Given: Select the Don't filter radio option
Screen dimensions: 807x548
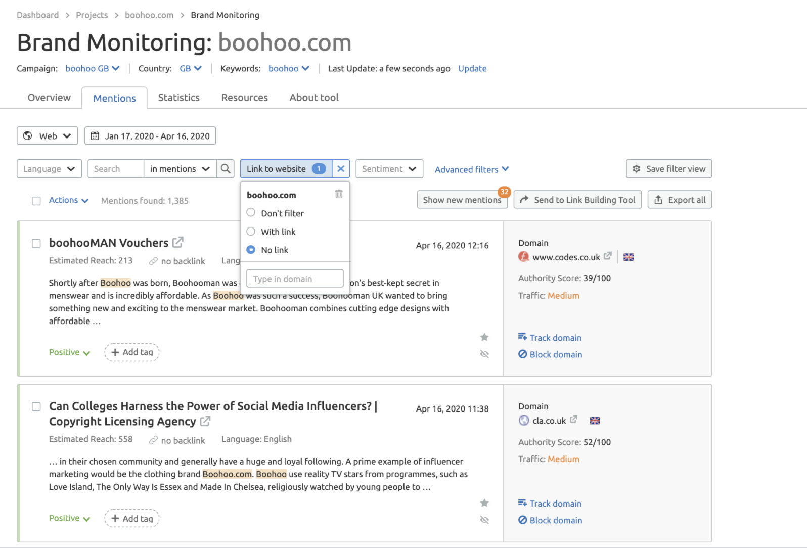Looking at the screenshot, I should tap(251, 213).
